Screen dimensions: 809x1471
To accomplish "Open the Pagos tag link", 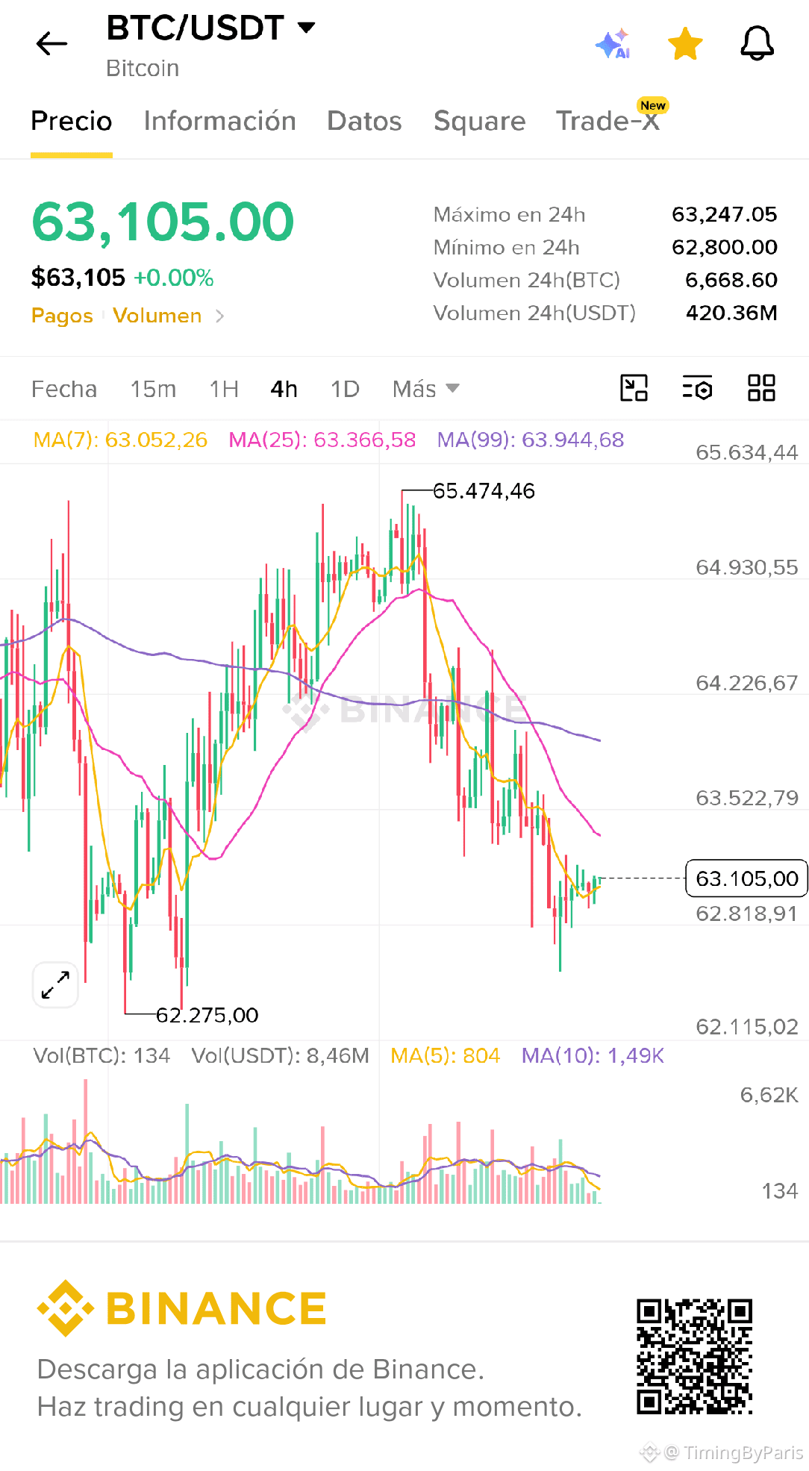I will [x=62, y=316].
